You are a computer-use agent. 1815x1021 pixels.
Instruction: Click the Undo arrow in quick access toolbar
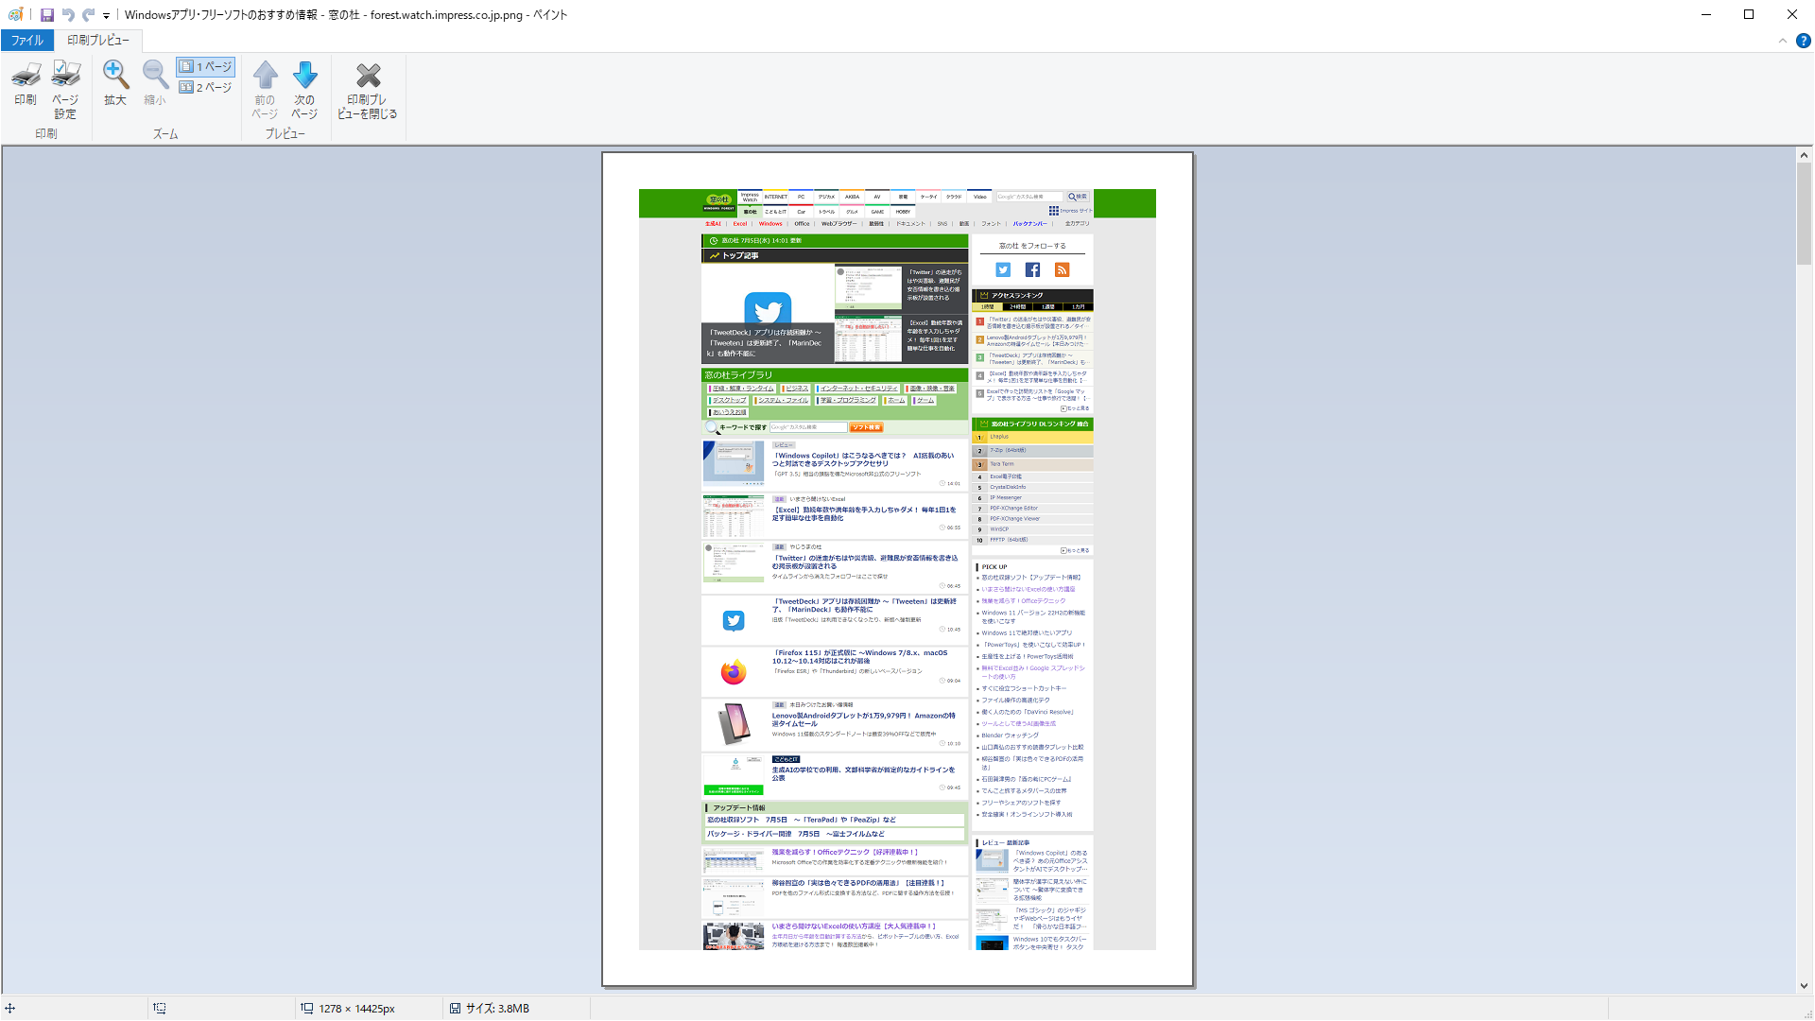tap(68, 15)
